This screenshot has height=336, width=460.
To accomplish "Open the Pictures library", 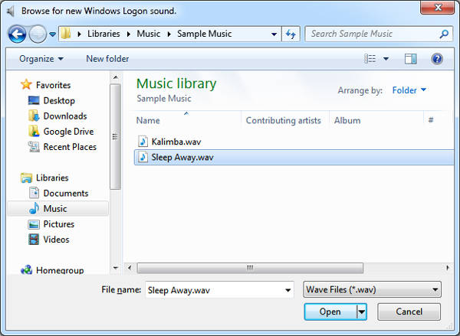I will [59, 224].
